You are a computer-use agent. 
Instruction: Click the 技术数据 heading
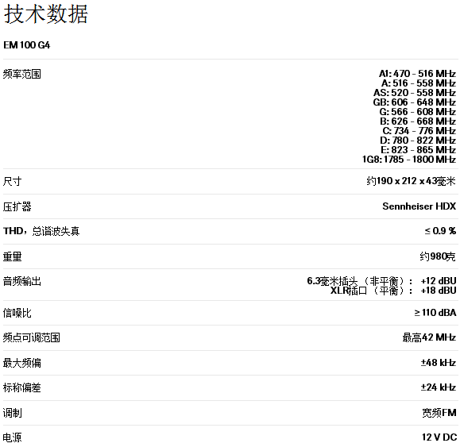(45, 14)
